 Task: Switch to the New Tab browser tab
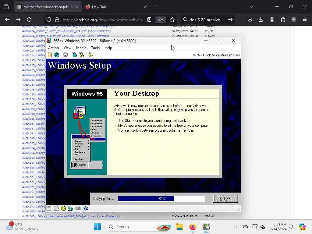[x=116, y=7]
